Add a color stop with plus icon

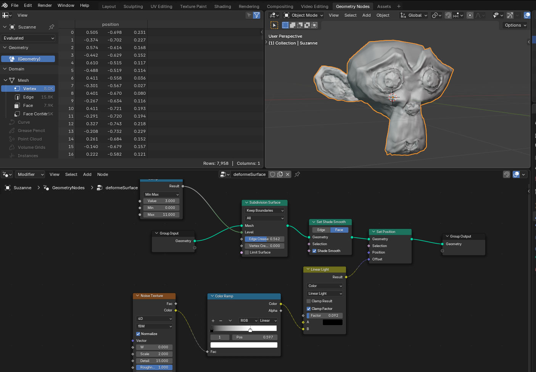click(213, 321)
